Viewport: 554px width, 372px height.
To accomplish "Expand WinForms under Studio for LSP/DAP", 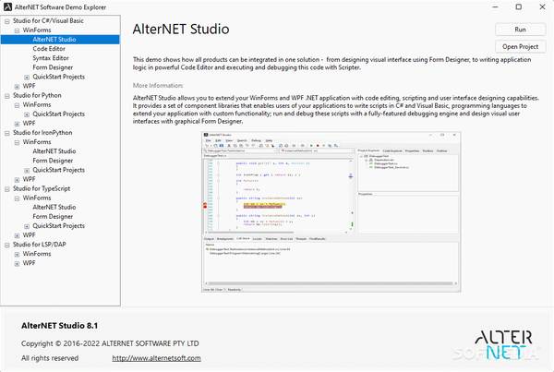I will pos(17,255).
